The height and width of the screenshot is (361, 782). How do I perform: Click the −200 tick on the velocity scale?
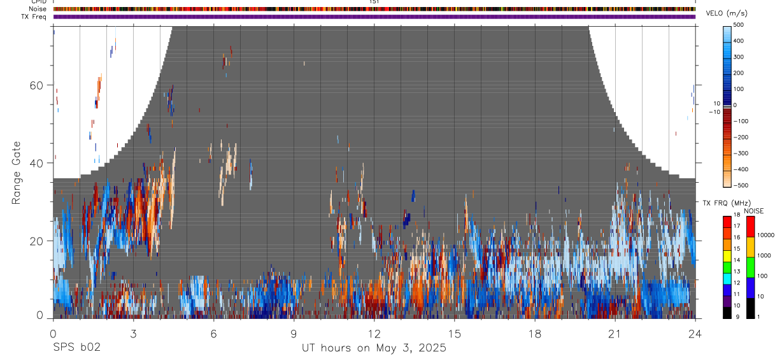[x=739, y=138]
